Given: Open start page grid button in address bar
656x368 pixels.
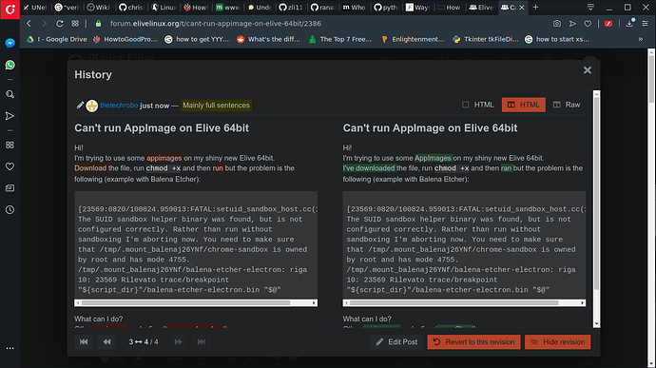Looking at the screenshot, I should tap(75, 24).
